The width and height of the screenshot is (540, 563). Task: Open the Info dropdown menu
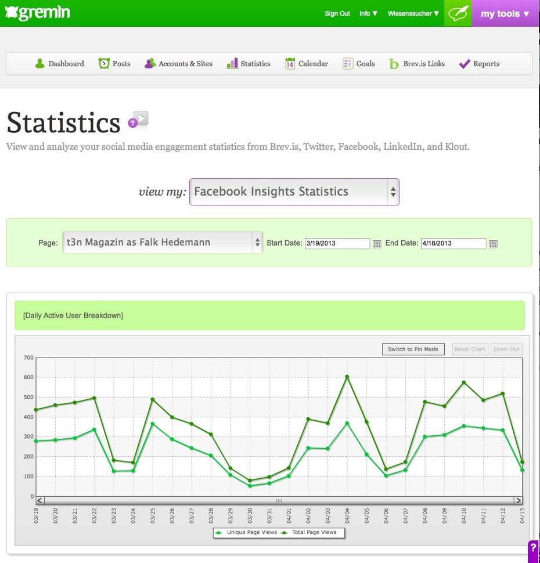pyautogui.click(x=368, y=13)
